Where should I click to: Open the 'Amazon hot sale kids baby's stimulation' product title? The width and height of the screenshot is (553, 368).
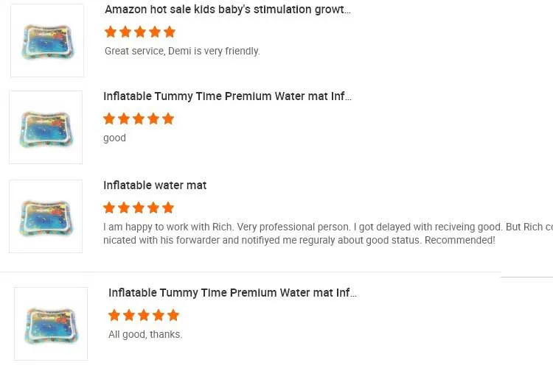227,10
